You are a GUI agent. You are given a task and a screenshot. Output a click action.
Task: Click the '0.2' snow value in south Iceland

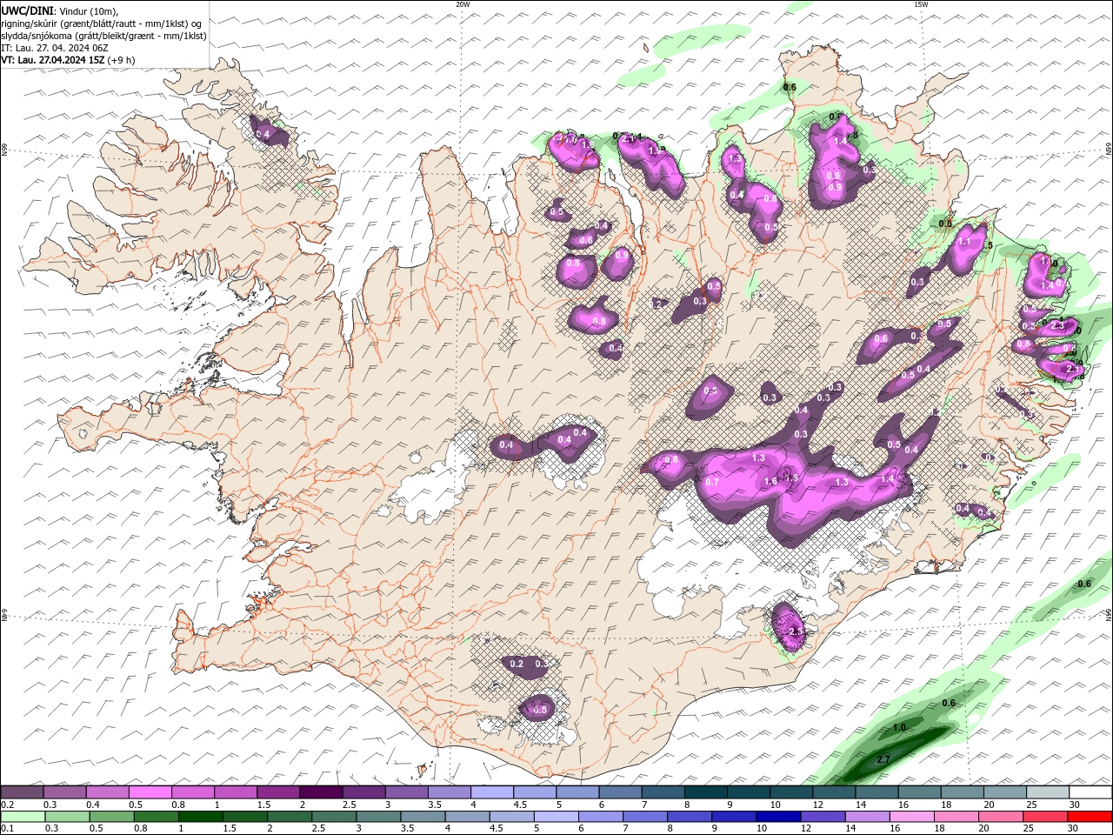(x=517, y=664)
